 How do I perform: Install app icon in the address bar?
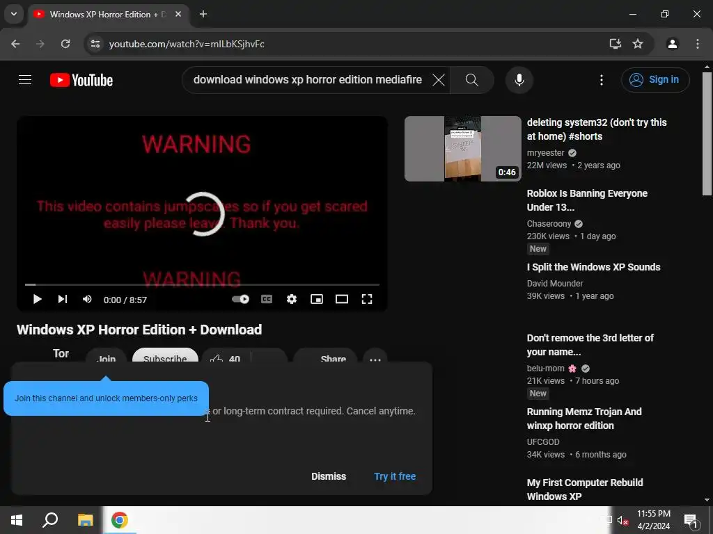(616, 44)
